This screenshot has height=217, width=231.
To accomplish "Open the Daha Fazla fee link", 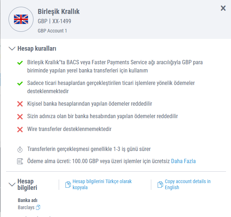I will click(183, 161).
